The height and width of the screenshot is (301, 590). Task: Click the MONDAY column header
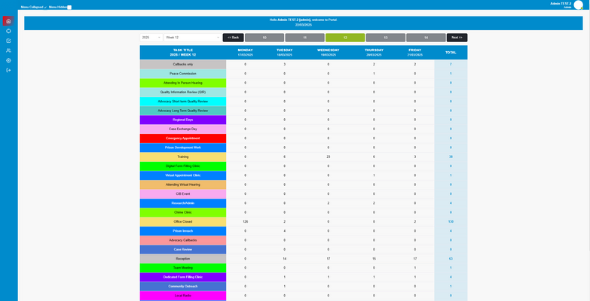246,52
